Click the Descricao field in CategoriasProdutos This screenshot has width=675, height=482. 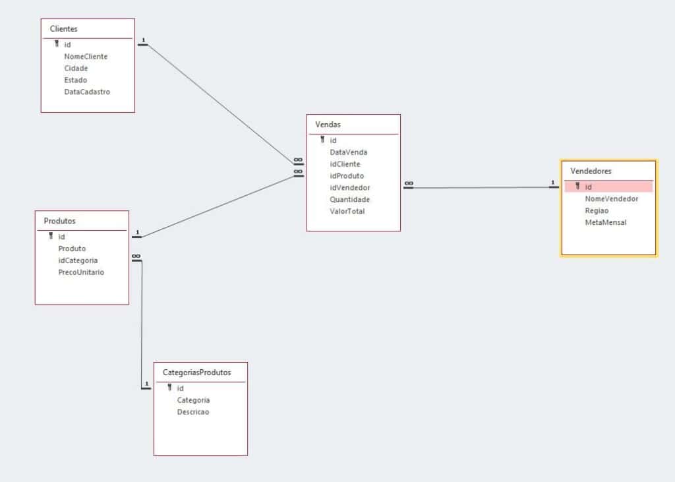(x=192, y=412)
